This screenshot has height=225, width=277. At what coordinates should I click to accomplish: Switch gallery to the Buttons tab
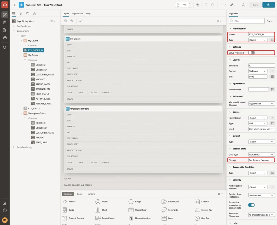(91, 194)
